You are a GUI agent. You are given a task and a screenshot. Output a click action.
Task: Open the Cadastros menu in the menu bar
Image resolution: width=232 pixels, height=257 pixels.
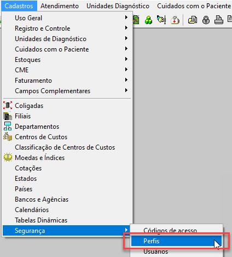pyautogui.click(x=19, y=6)
